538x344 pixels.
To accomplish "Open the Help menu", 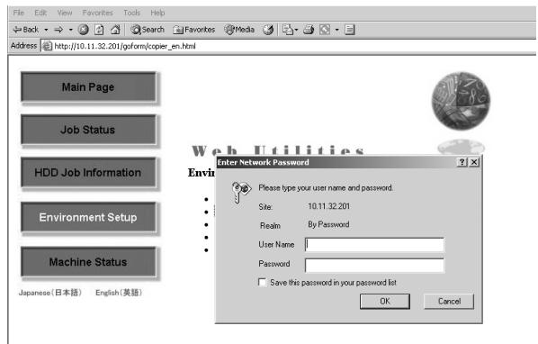I will pyautogui.click(x=157, y=13).
